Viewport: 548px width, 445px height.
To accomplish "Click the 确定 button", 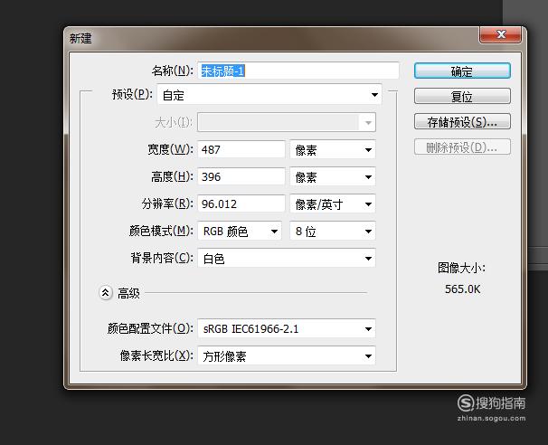I will pyautogui.click(x=462, y=71).
